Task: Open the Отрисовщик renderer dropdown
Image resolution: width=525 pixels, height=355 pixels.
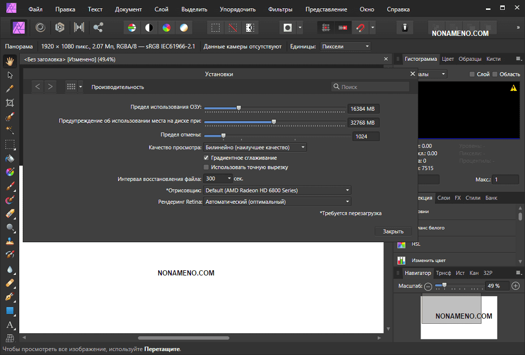Action: pyautogui.click(x=277, y=190)
